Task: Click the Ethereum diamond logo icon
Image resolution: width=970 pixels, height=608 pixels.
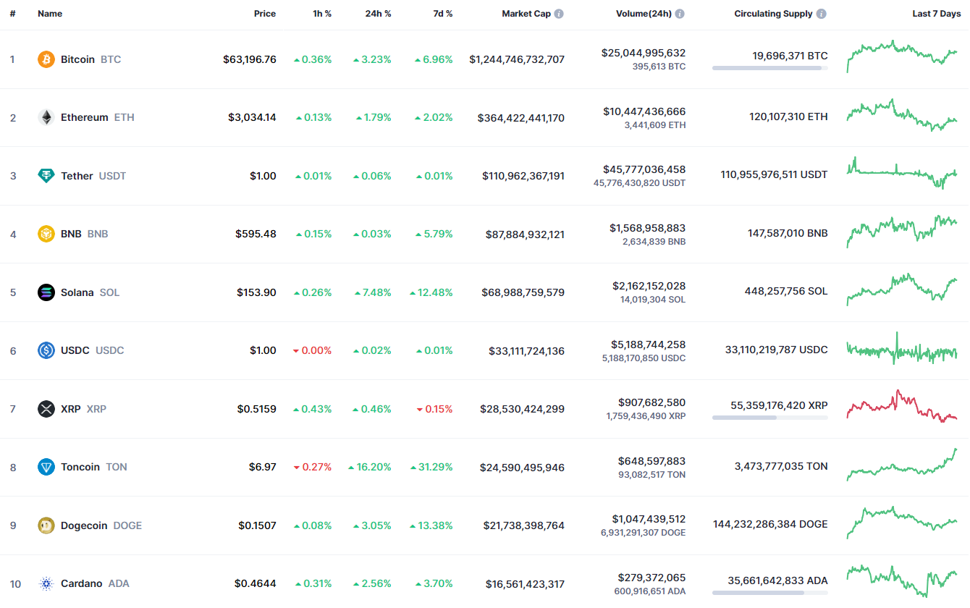Action: [x=46, y=117]
